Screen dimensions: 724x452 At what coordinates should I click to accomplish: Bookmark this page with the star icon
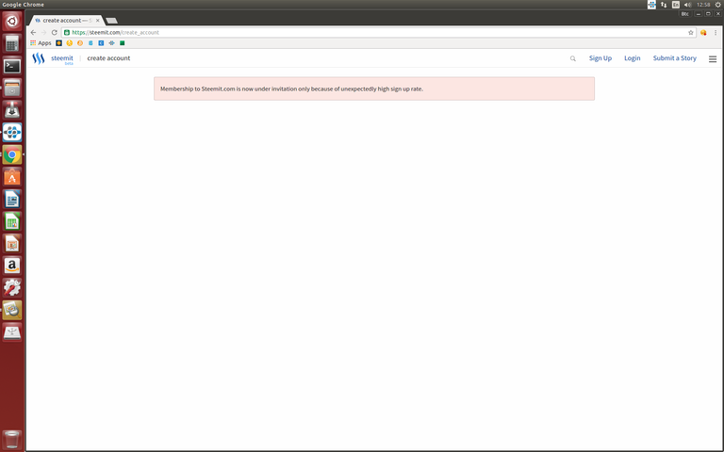[691, 32]
